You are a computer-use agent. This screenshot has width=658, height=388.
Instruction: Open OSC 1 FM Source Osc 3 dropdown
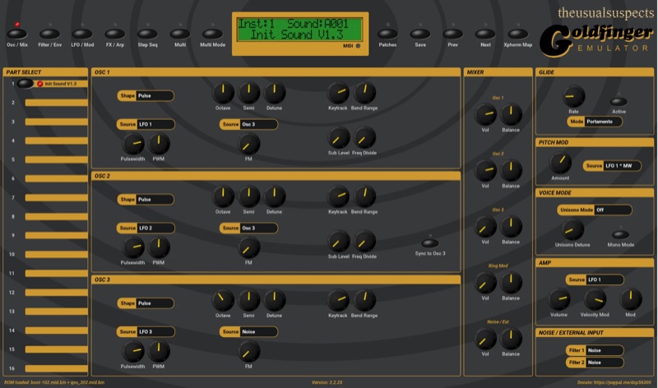click(x=248, y=124)
